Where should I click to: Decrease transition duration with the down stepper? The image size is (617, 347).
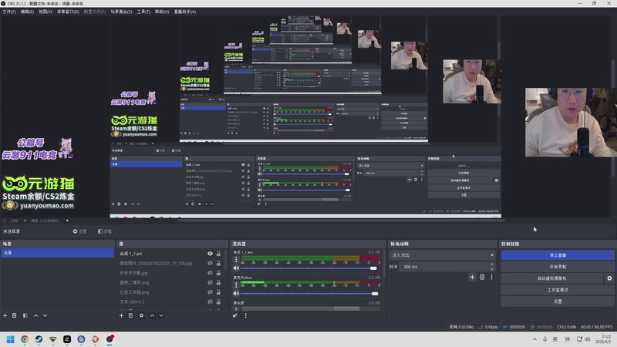(x=492, y=269)
